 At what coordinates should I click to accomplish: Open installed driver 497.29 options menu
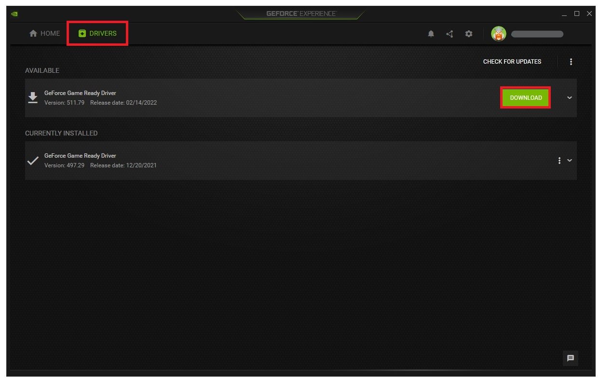[x=559, y=160]
